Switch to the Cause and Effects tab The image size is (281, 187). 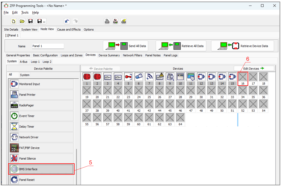tap(69, 30)
